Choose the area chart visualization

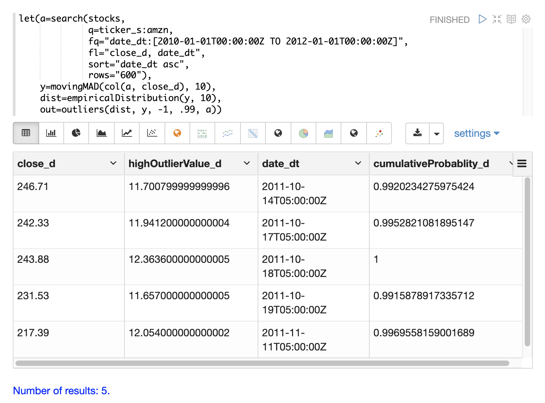[102, 133]
